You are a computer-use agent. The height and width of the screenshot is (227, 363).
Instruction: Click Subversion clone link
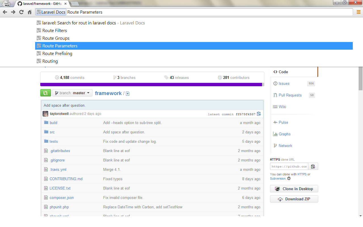point(278,178)
